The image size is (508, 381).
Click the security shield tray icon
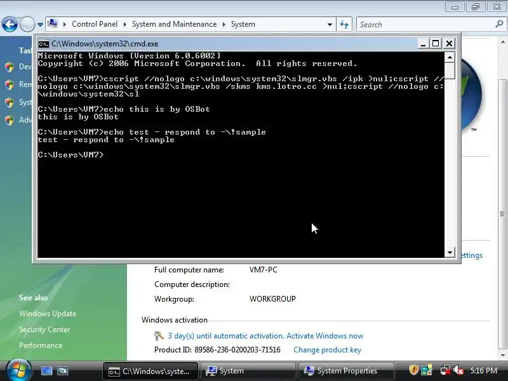point(414,370)
